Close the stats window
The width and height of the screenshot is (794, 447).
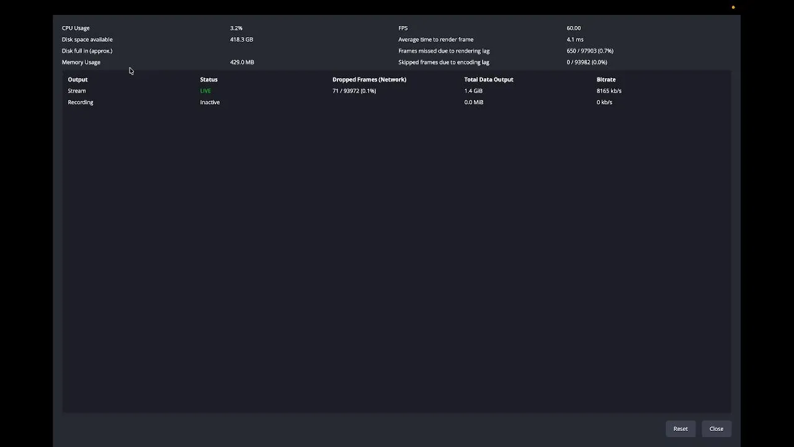pyautogui.click(x=716, y=429)
